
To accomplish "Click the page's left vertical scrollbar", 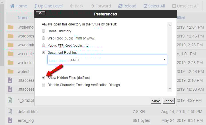I will (x=2, y=35).
